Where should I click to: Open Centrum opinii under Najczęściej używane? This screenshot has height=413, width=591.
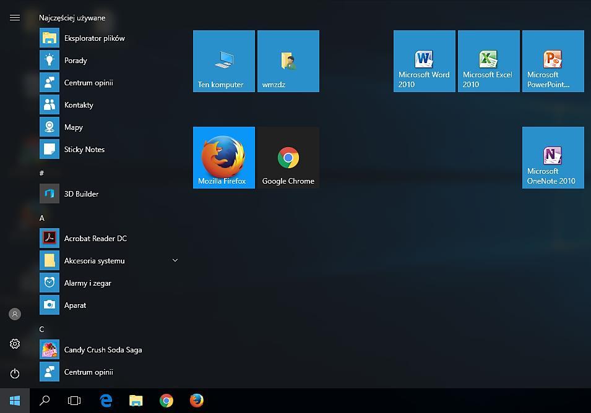[110, 82]
